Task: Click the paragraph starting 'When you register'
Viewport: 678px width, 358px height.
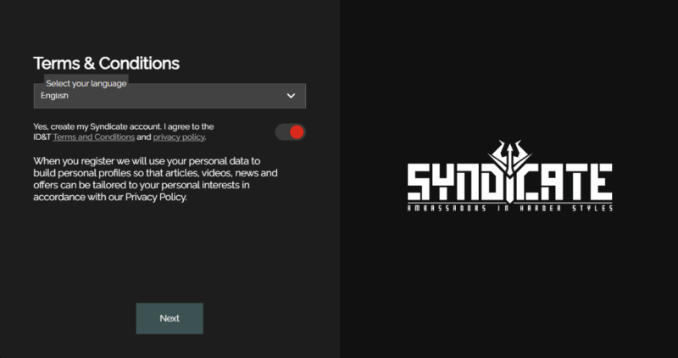Action: 156,179
